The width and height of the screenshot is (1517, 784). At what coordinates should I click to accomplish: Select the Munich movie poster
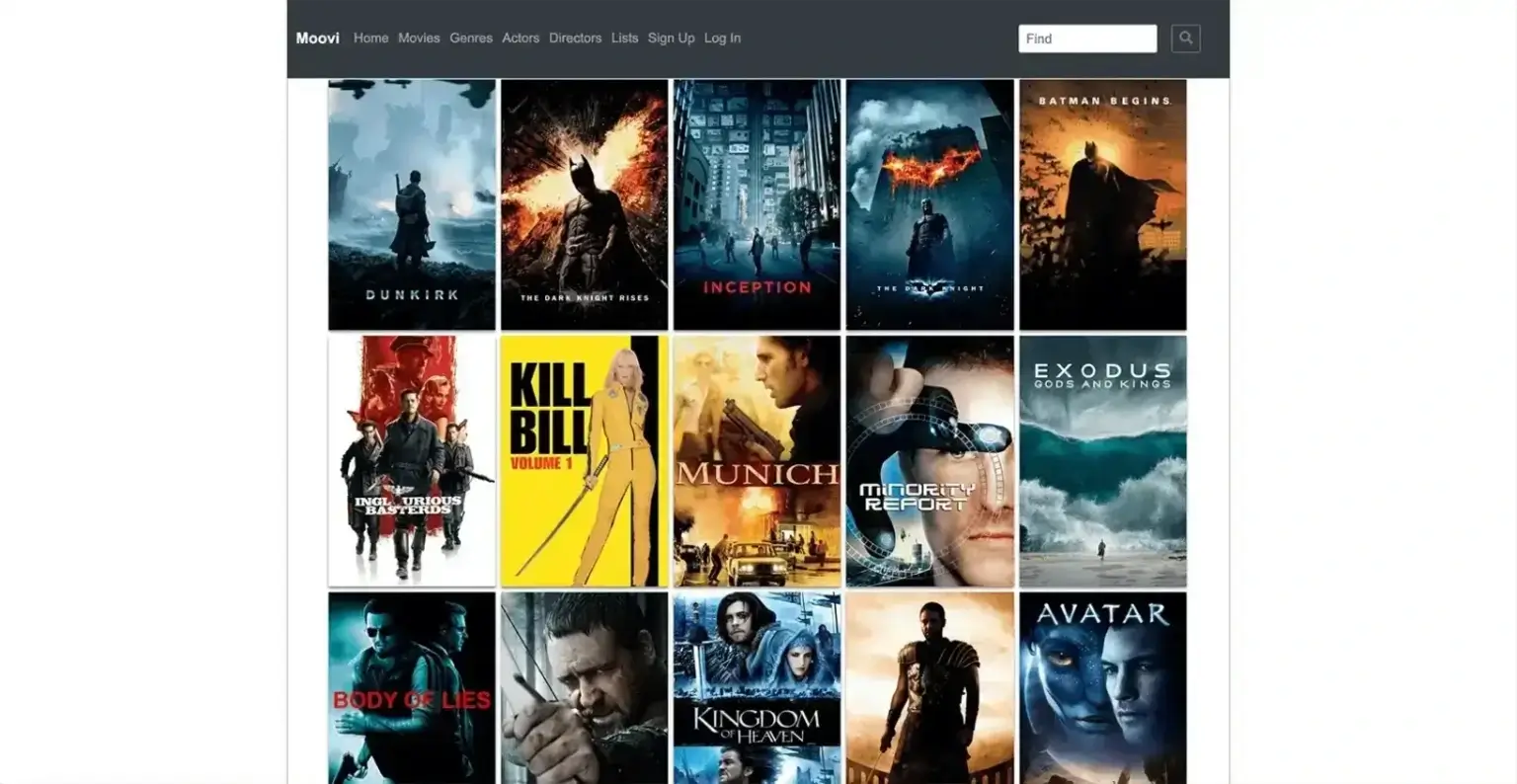758,461
